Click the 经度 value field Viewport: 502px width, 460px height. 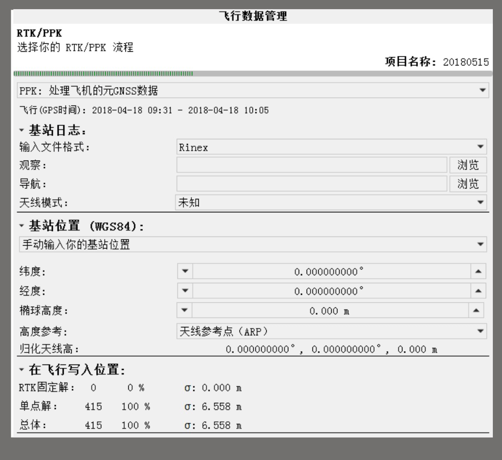point(331,291)
